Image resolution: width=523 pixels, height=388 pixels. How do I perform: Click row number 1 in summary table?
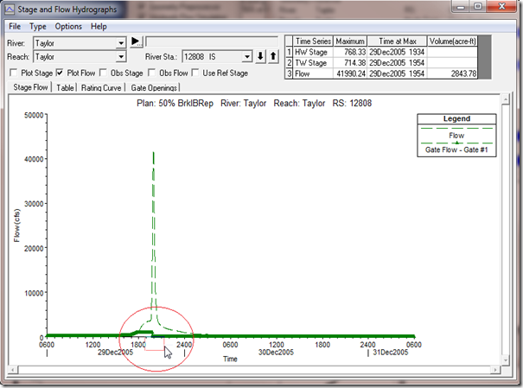[290, 52]
